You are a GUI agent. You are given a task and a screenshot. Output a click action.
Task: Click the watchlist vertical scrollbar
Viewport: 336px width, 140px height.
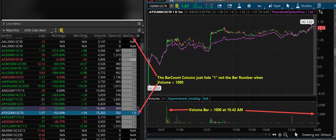pyautogui.click(x=142, y=46)
